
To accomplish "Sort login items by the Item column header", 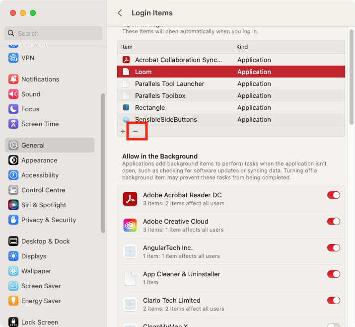I will click(127, 47).
